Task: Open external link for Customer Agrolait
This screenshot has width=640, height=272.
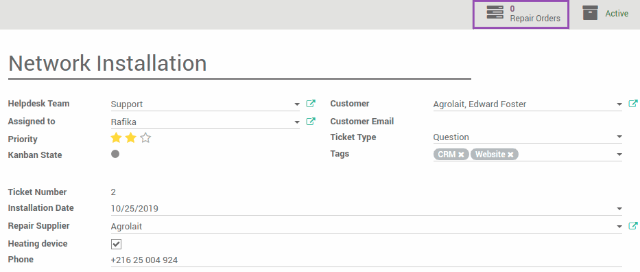Action: 633,104
